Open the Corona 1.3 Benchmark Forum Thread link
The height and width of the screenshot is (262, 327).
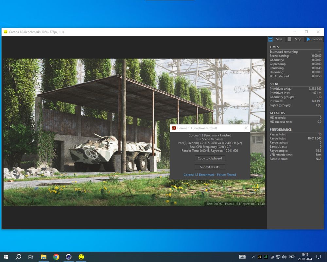(x=210, y=175)
